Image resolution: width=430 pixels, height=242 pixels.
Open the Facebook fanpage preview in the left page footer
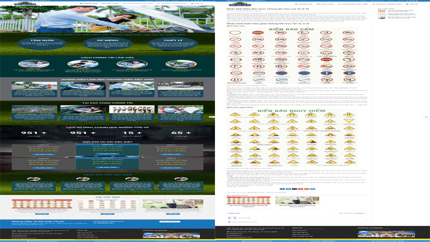pos(171,236)
